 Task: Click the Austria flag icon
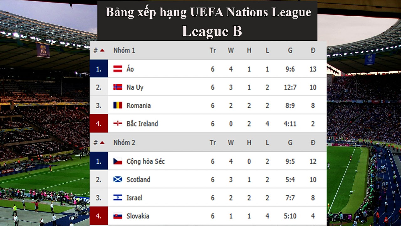pyautogui.click(x=118, y=69)
